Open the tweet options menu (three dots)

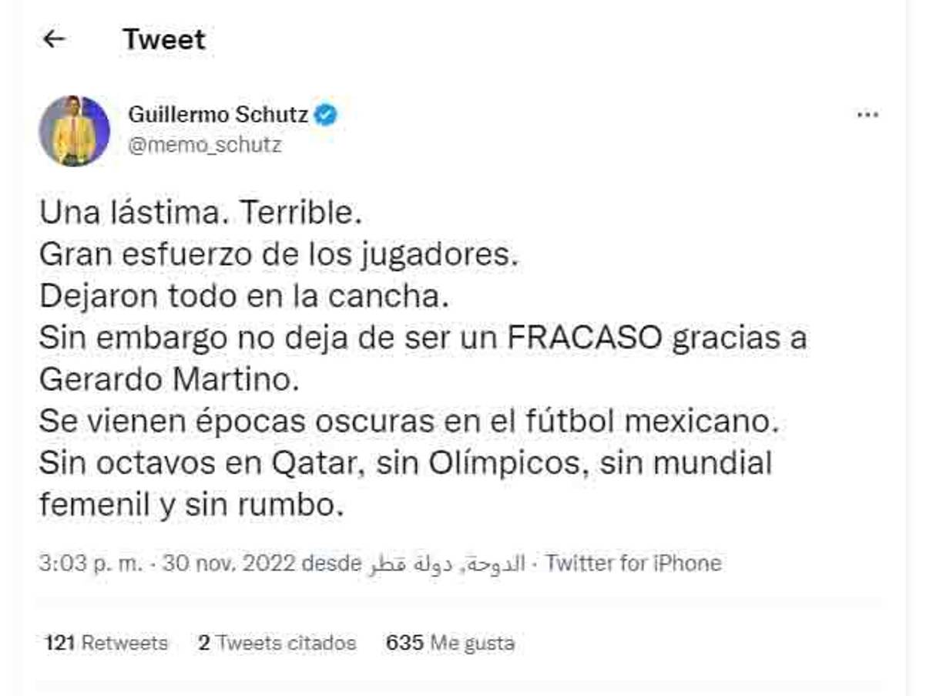(x=867, y=113)
